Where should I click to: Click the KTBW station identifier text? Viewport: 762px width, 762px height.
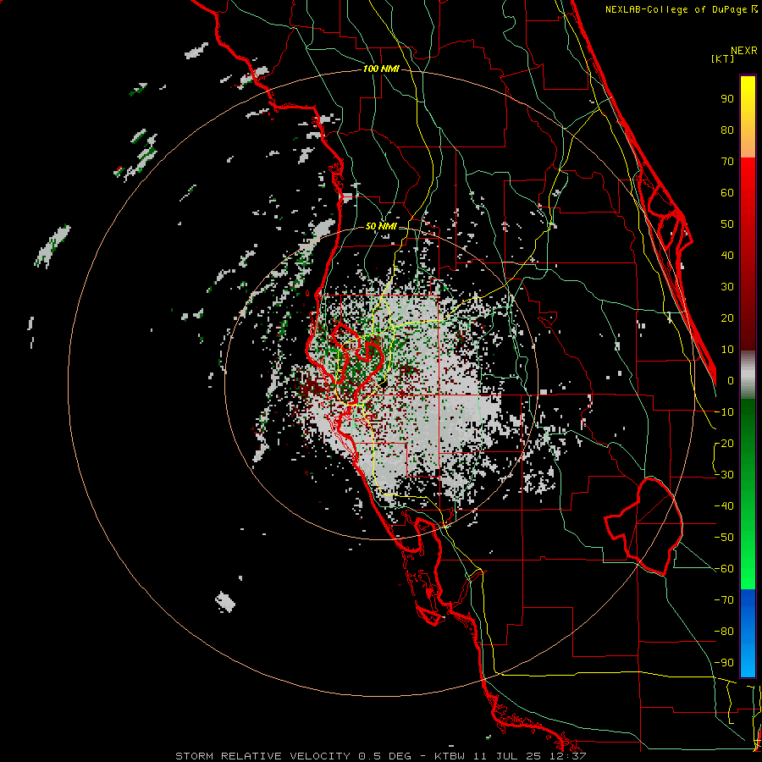(450, 756)
